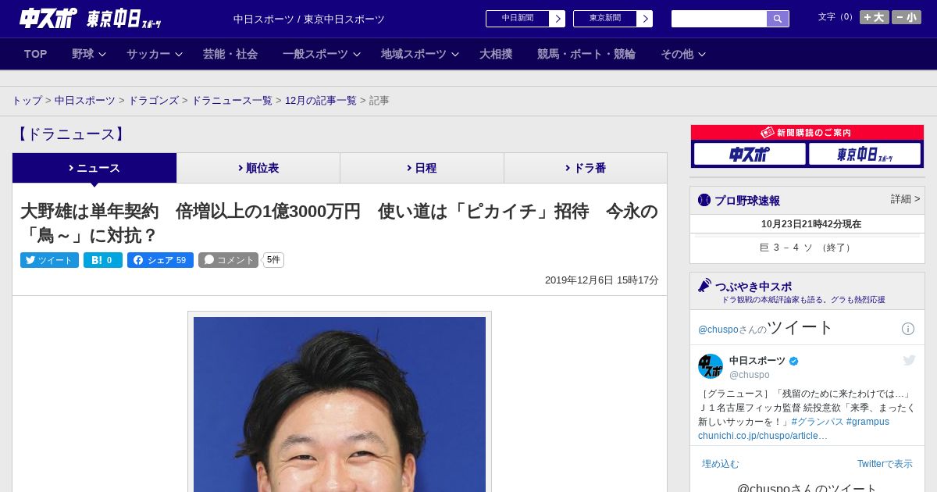The width and height of the screenshot is (937, 492).
Task: Share article via ツイート button
Action: (49, 260)
